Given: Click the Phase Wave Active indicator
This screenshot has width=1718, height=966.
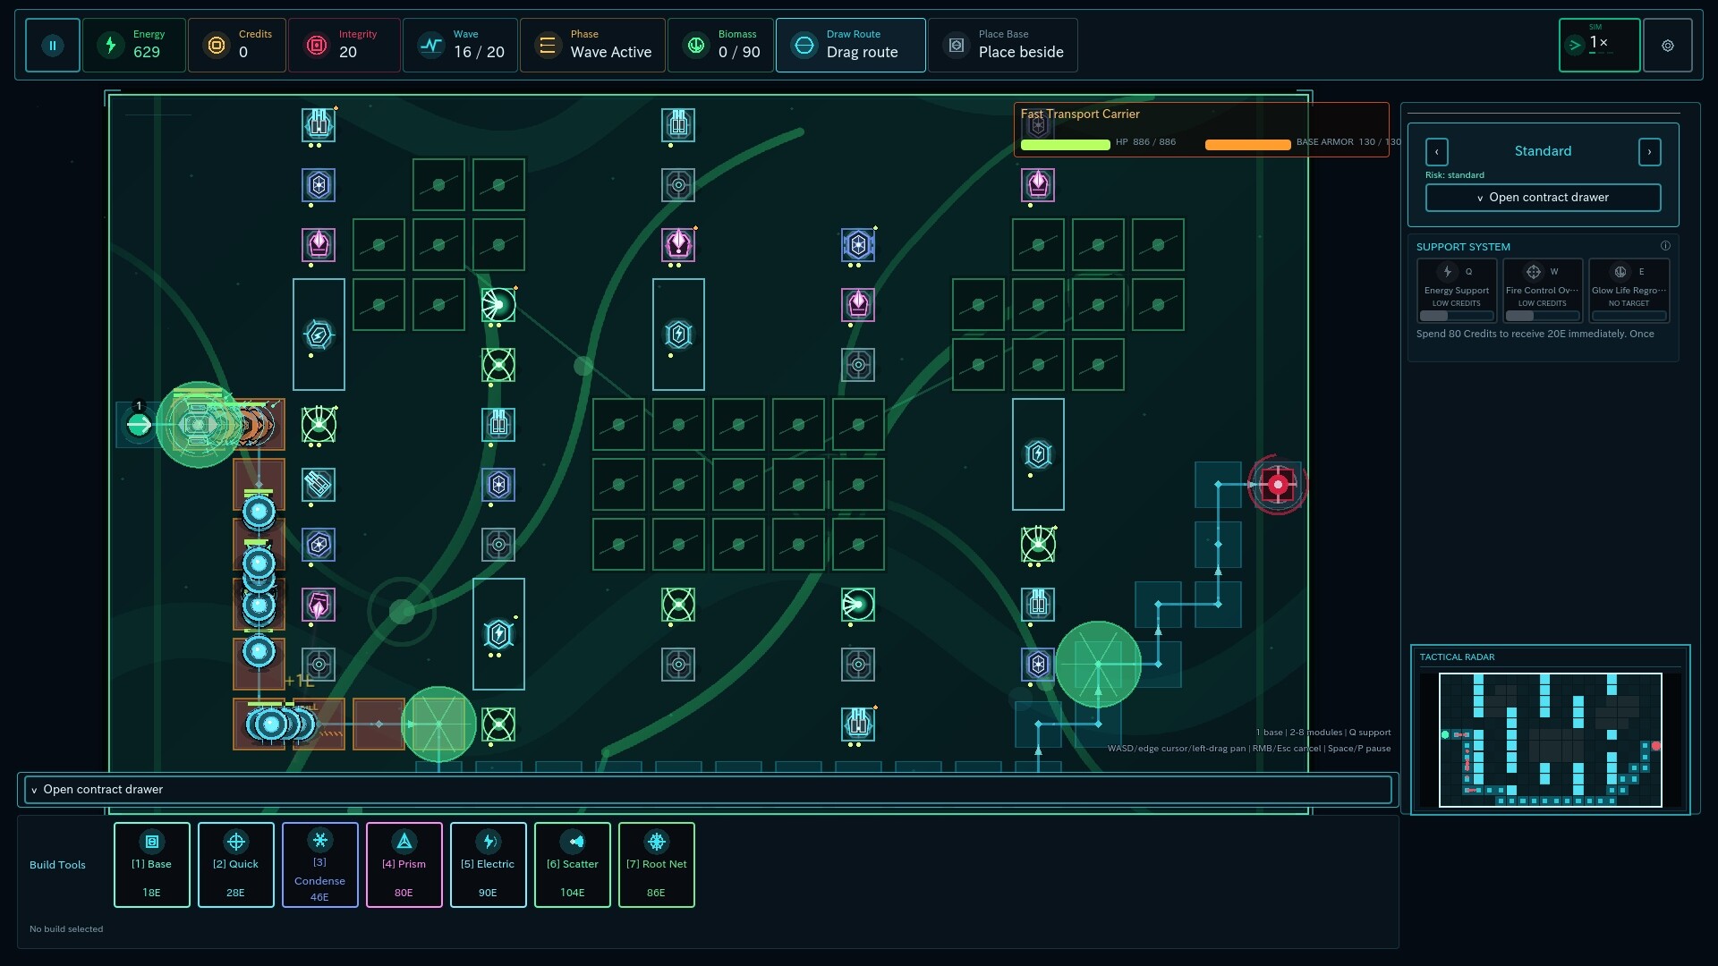Looking at the screenshot, I should [592, 45].
